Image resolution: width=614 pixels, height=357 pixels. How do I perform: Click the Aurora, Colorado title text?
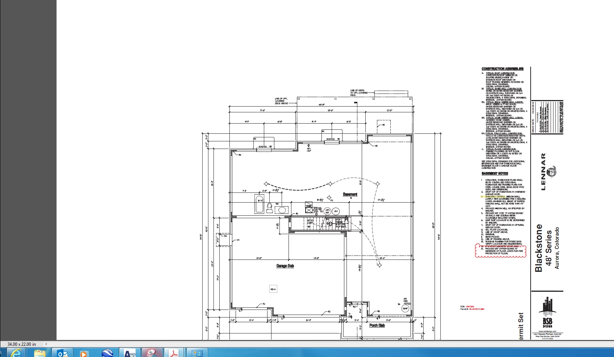[x=557, y=248]
